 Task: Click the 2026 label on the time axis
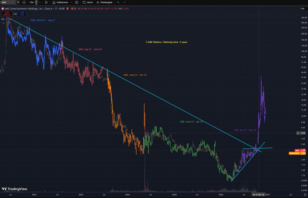click(221, 195)
